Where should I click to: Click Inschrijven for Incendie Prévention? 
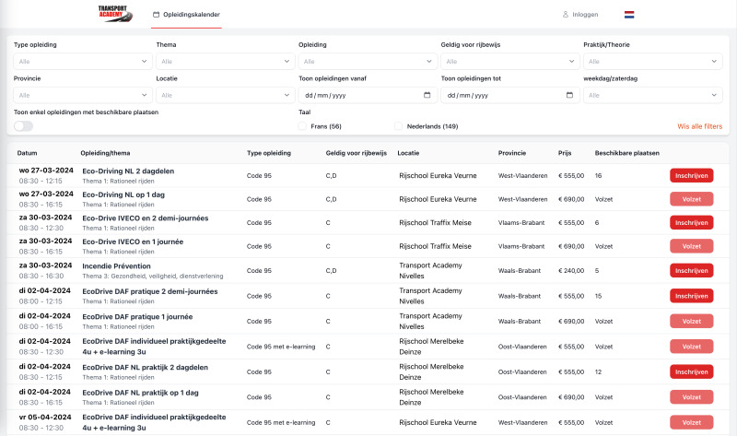click(691, 270)
